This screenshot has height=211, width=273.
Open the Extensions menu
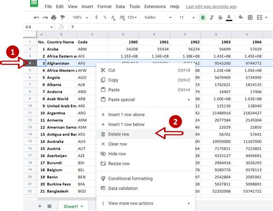tap(155, 6)
